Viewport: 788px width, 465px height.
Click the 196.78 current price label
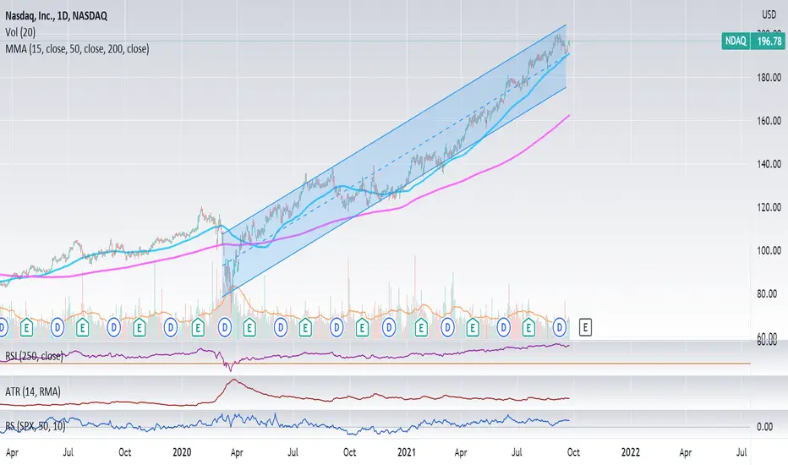769,41
